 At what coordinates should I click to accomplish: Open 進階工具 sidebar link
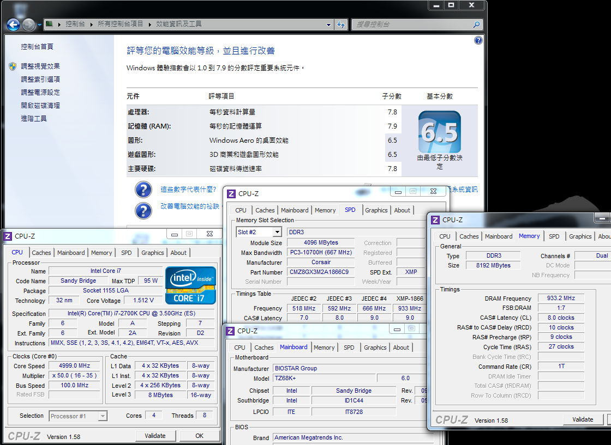point(34,118)
